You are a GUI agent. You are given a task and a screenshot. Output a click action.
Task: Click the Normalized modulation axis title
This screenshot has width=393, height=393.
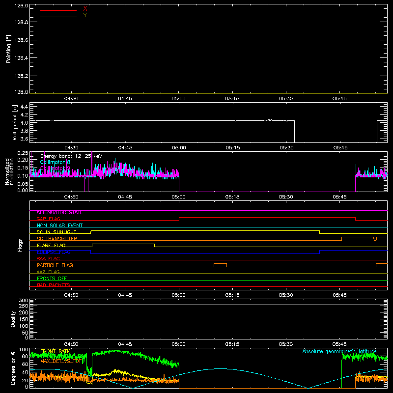pos(9,171)
